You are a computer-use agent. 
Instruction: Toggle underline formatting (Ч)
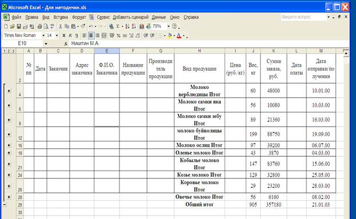click(77, 35)
